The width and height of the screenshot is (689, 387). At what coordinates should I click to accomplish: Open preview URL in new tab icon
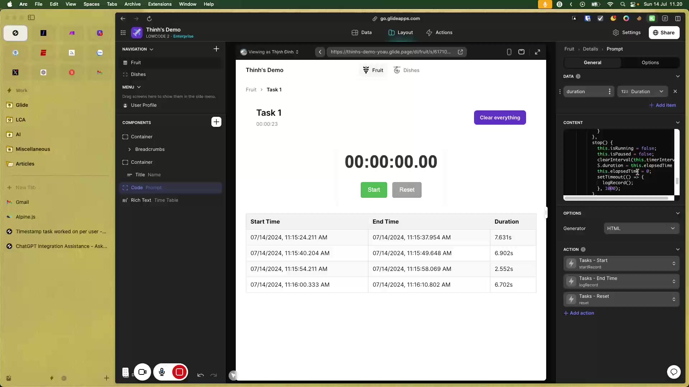[x=460, y=52]
